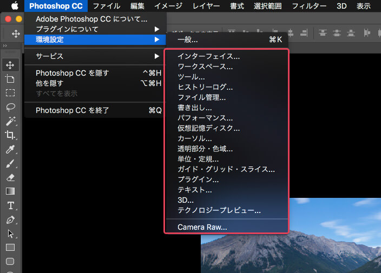Select the Lasso tool
The height and width of the screenshot is (273, 381).
10,107
